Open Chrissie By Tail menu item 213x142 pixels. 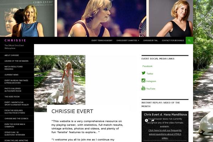(x=151, y=40)
